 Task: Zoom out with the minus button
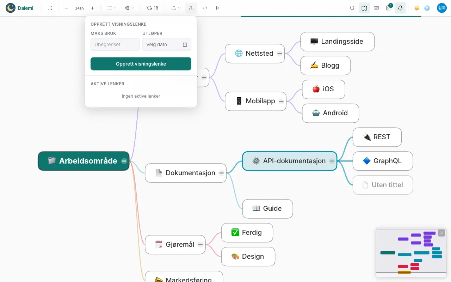point(66,8)
